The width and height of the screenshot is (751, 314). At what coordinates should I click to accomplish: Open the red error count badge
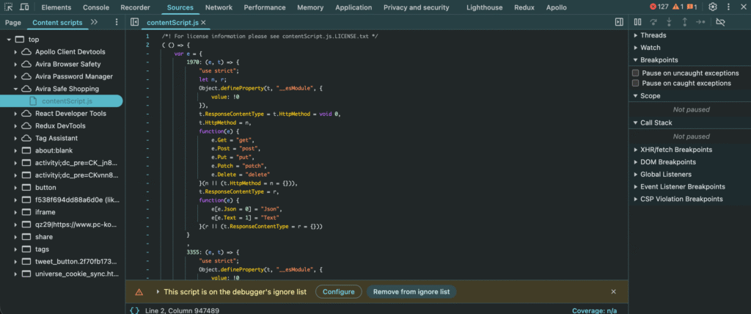click(658, 7)
